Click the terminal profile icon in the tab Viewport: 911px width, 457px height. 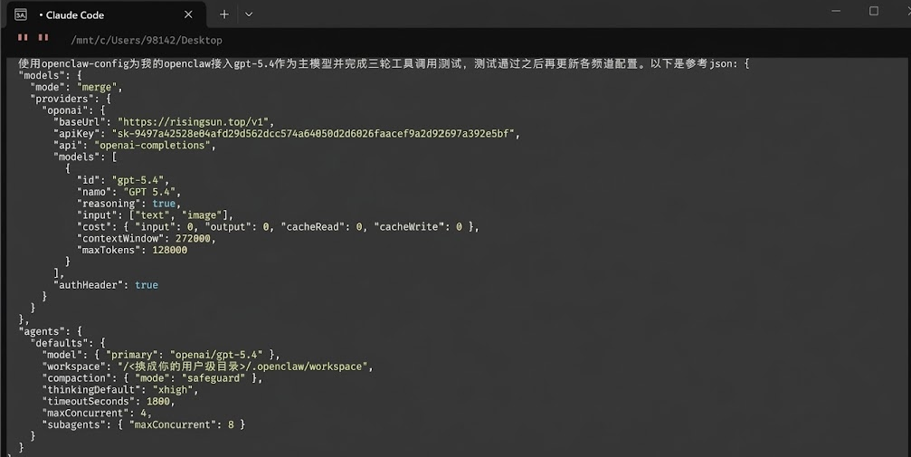[21, 14]
